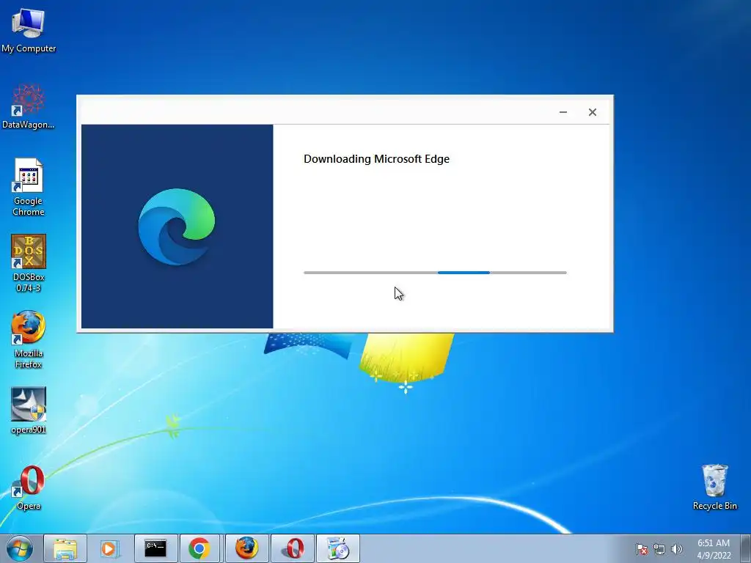Open the My Computer desktop icon
Screen dimensions: 751x563
[x=29, y=30]
